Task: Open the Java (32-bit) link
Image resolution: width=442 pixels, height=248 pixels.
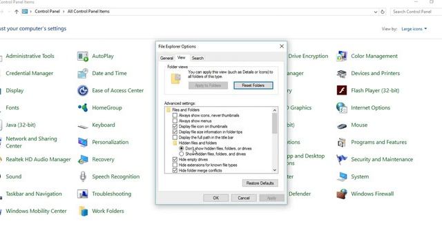Action: 21,125
